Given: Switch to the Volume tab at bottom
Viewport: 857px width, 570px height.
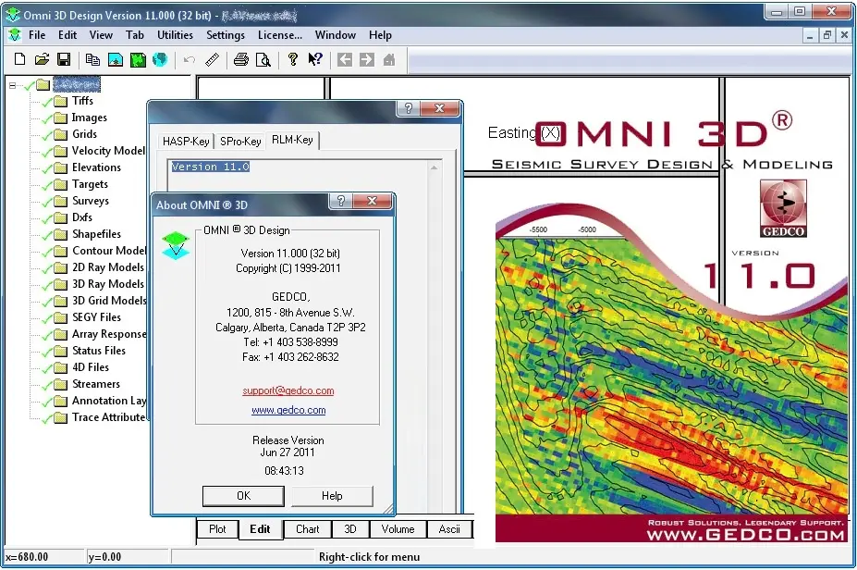Looking at the screenshot, I should 398,529.
